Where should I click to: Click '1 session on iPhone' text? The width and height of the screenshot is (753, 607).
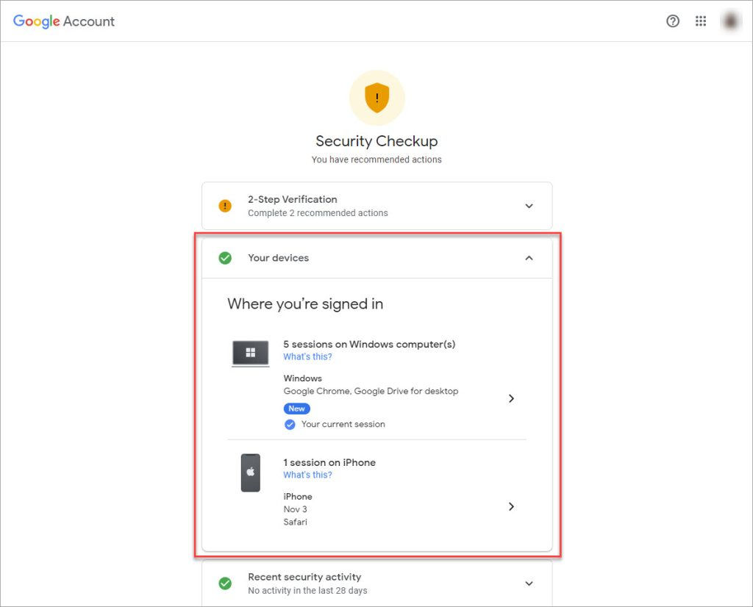[329, 462]
